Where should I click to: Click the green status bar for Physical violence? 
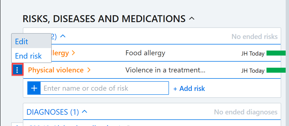point(276,70)
